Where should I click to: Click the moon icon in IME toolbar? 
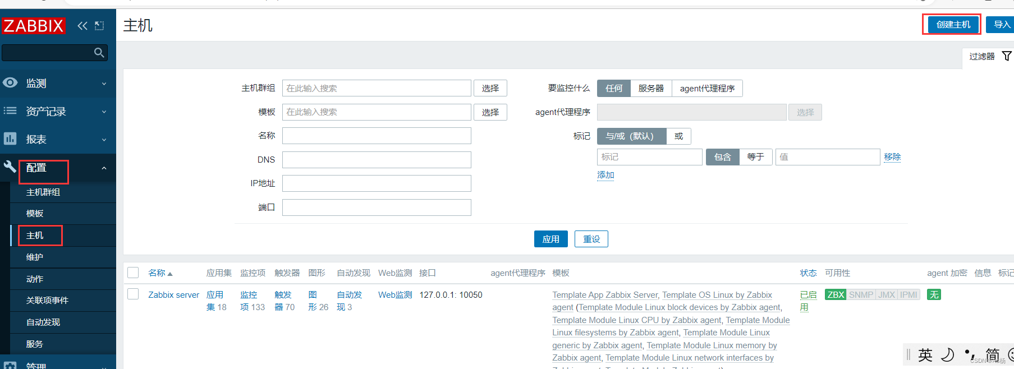point(948,354)
